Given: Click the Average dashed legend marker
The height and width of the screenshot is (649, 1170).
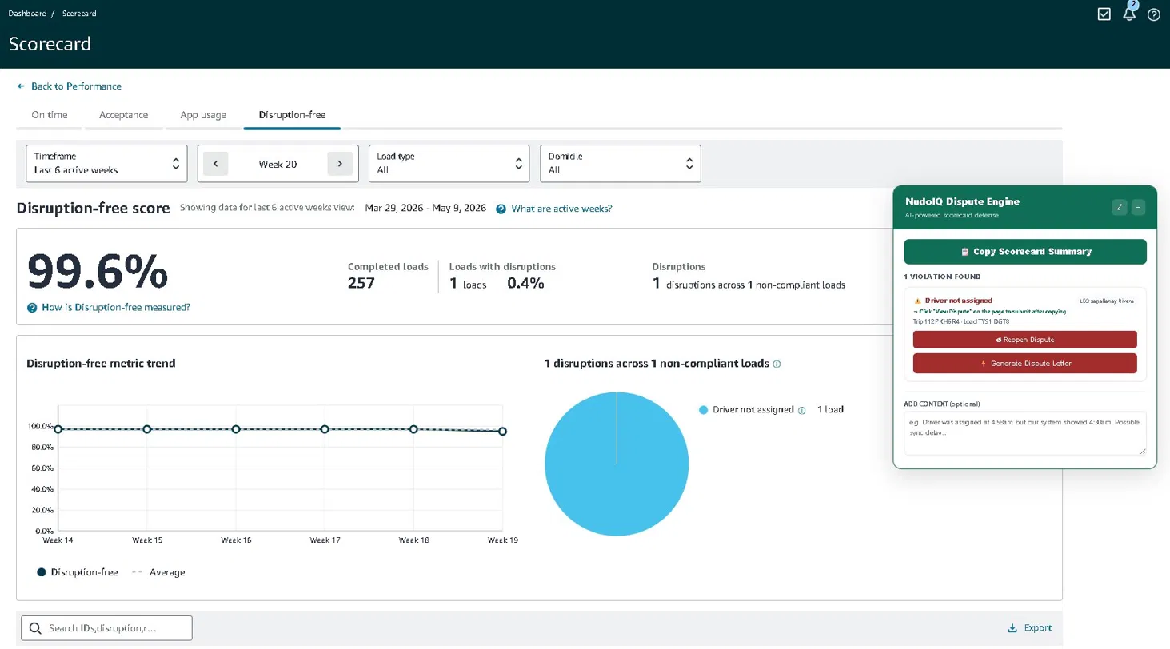Looking at the screenshot, I should (x=137, y=572).
